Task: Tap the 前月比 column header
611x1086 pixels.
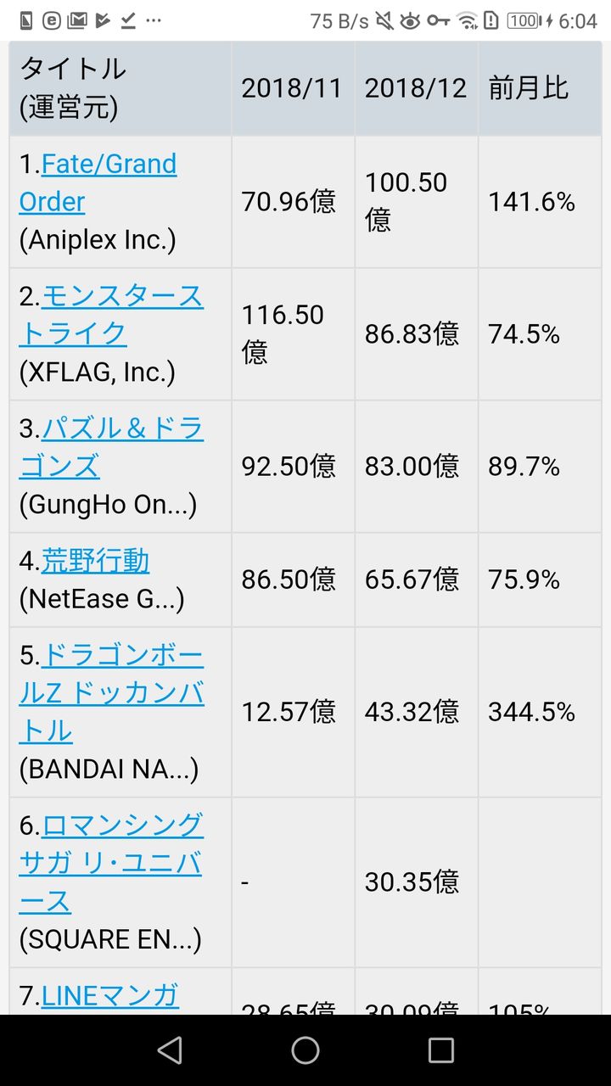Action: coord(528,88)
